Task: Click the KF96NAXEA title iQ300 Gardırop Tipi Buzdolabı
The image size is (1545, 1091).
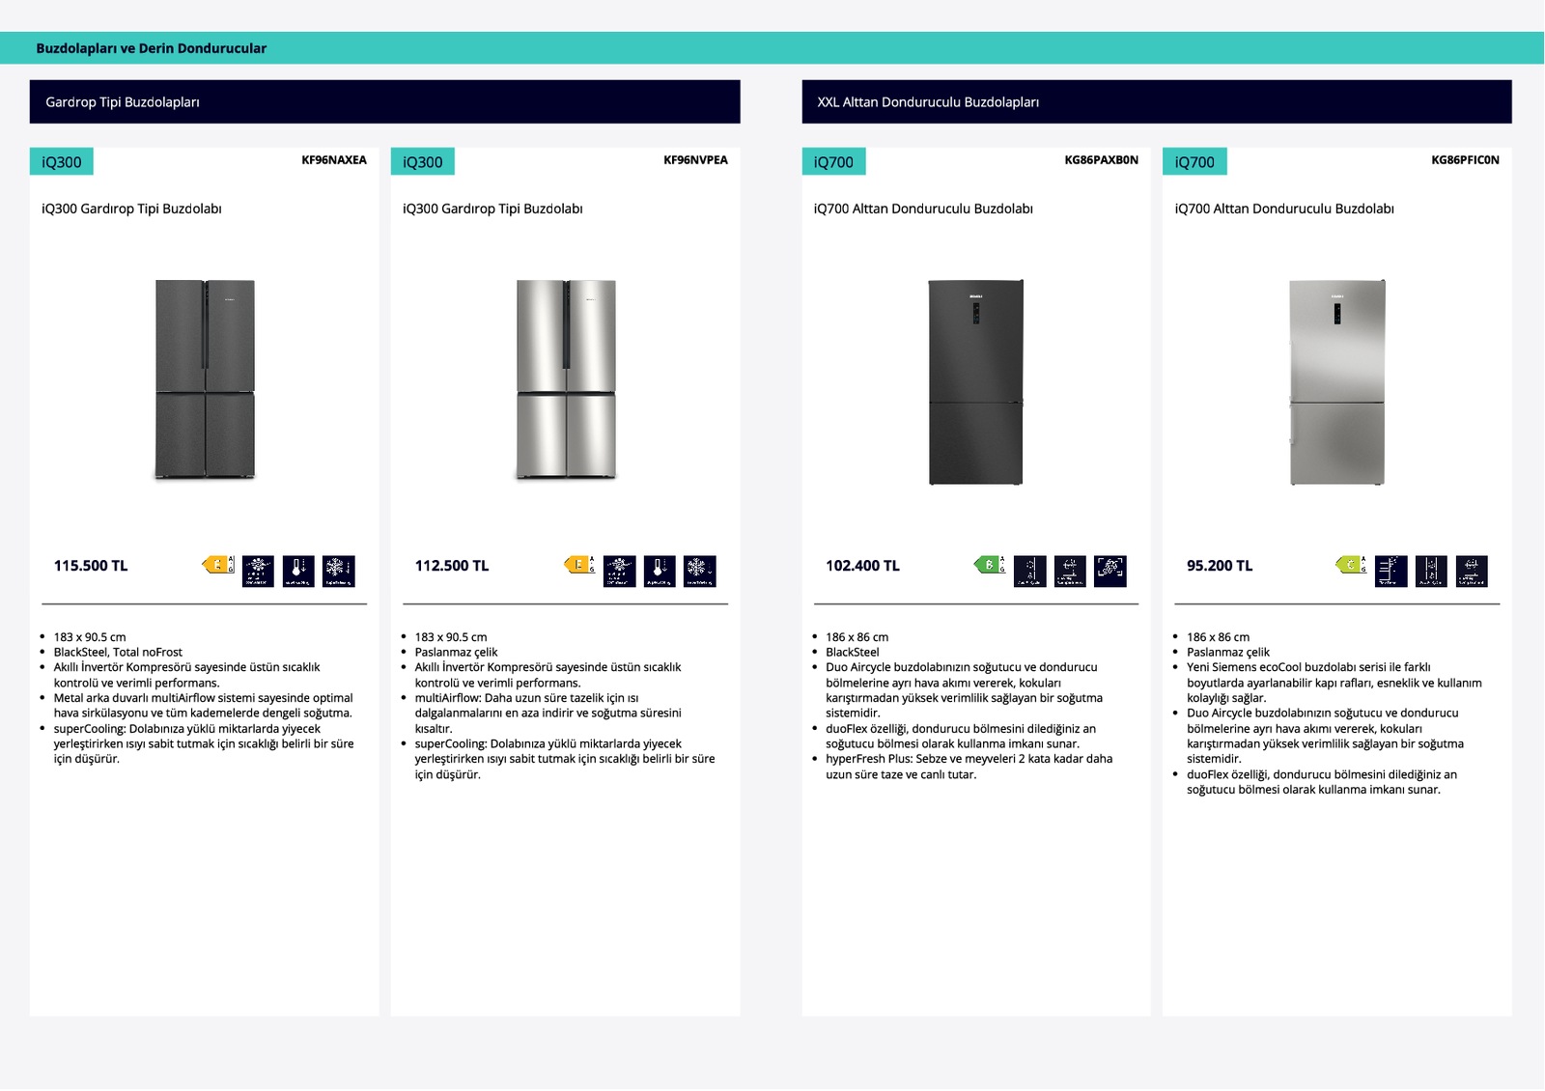Action: click(131, 209)
